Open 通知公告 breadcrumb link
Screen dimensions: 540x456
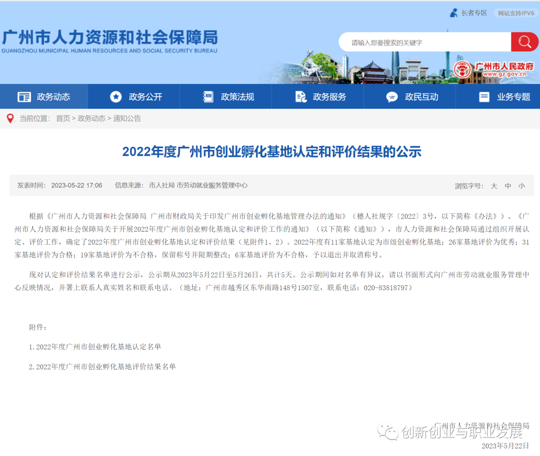tap(127, 118)
